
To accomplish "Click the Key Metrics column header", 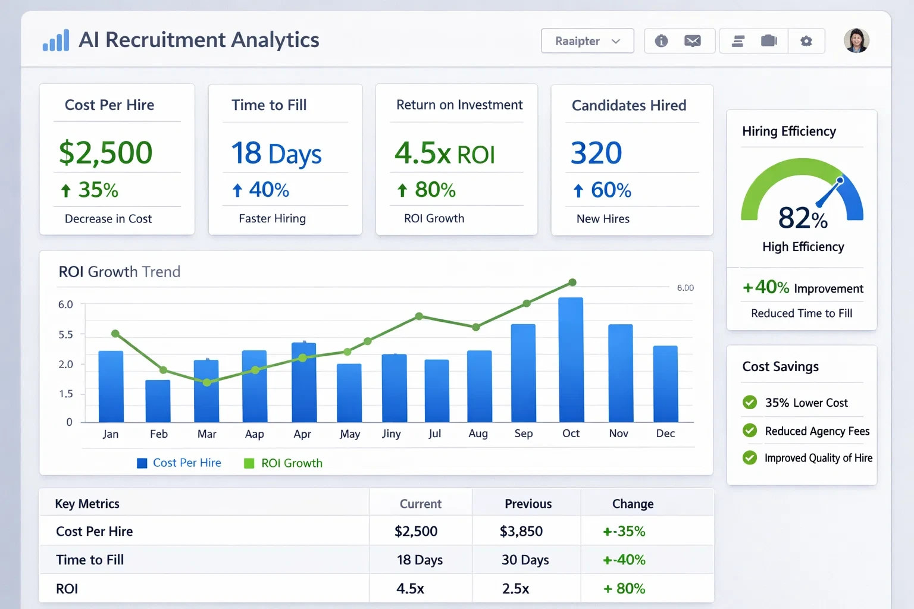I will pyautogui.click(x=87, y=504).
